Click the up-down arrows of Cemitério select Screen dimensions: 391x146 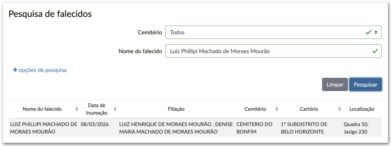coord(376,32)
